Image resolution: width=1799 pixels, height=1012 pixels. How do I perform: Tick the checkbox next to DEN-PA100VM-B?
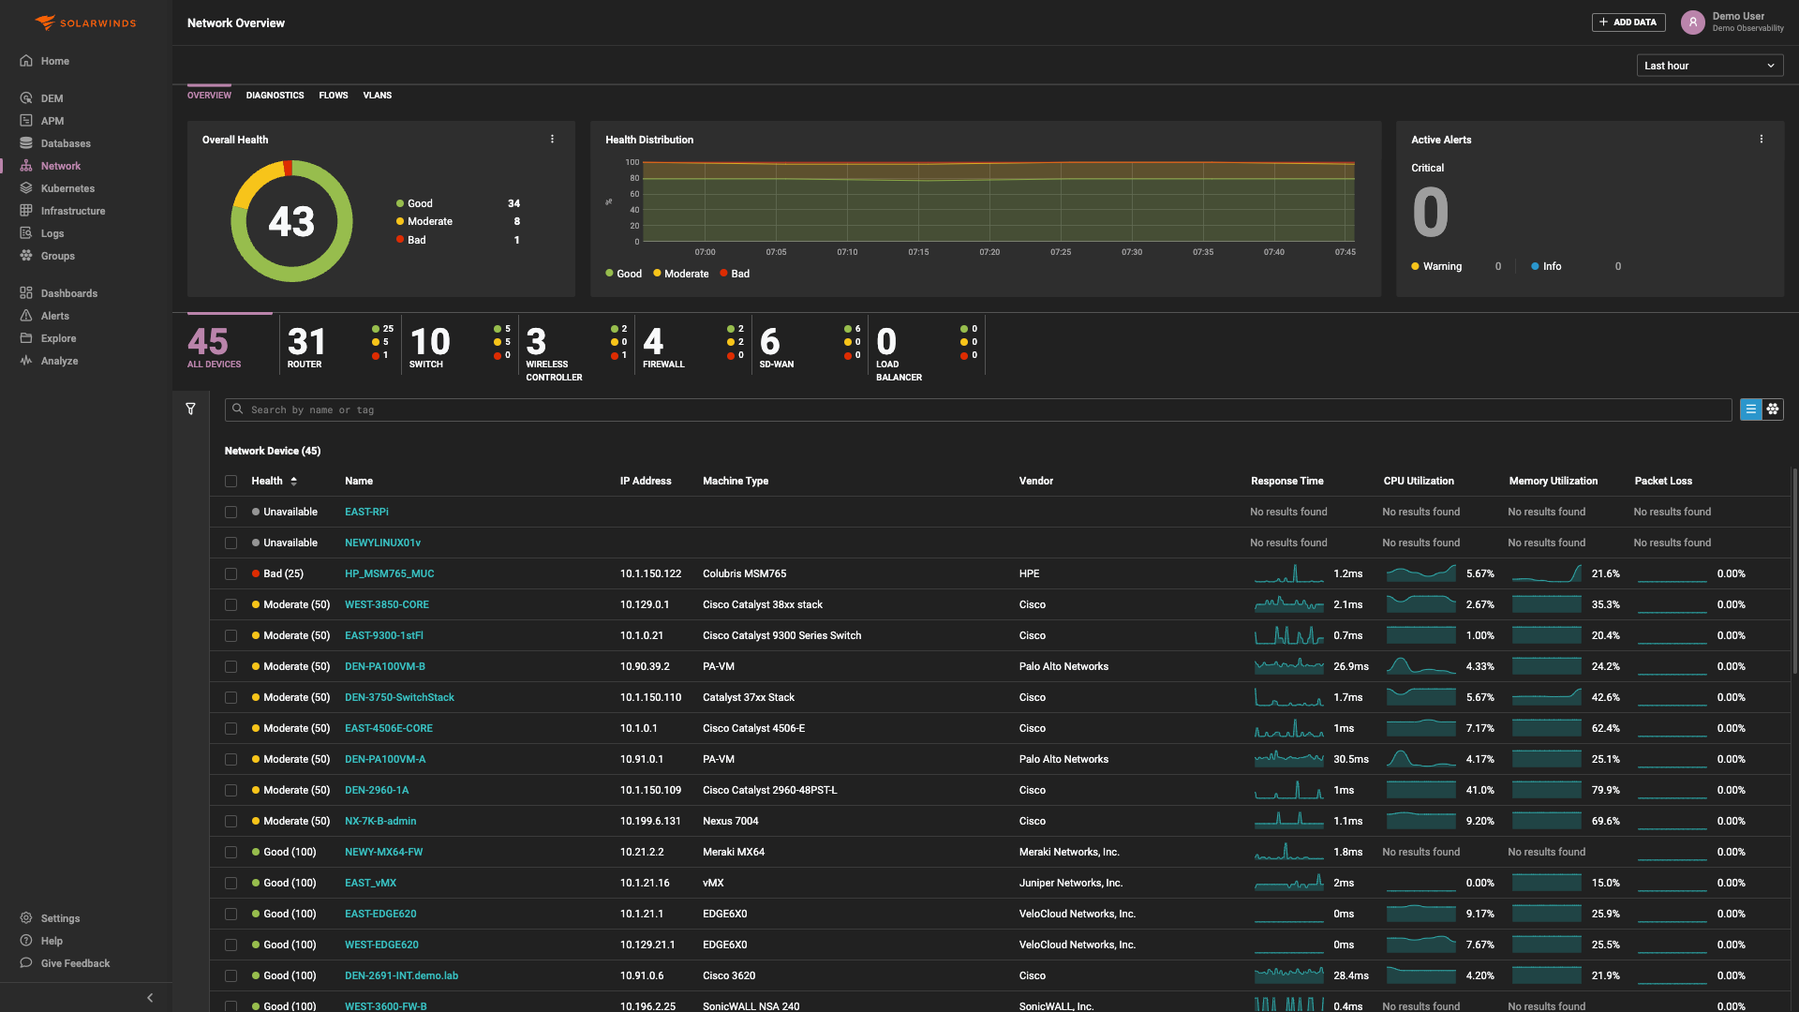[230, 666]
